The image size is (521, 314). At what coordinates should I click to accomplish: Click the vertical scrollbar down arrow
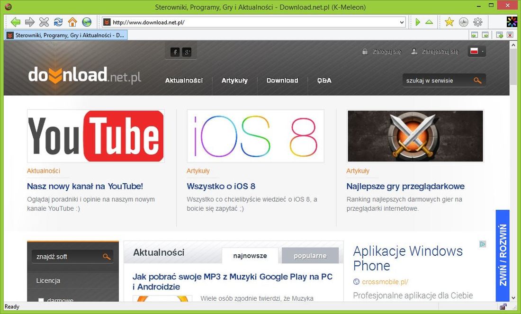click(513, 298)
